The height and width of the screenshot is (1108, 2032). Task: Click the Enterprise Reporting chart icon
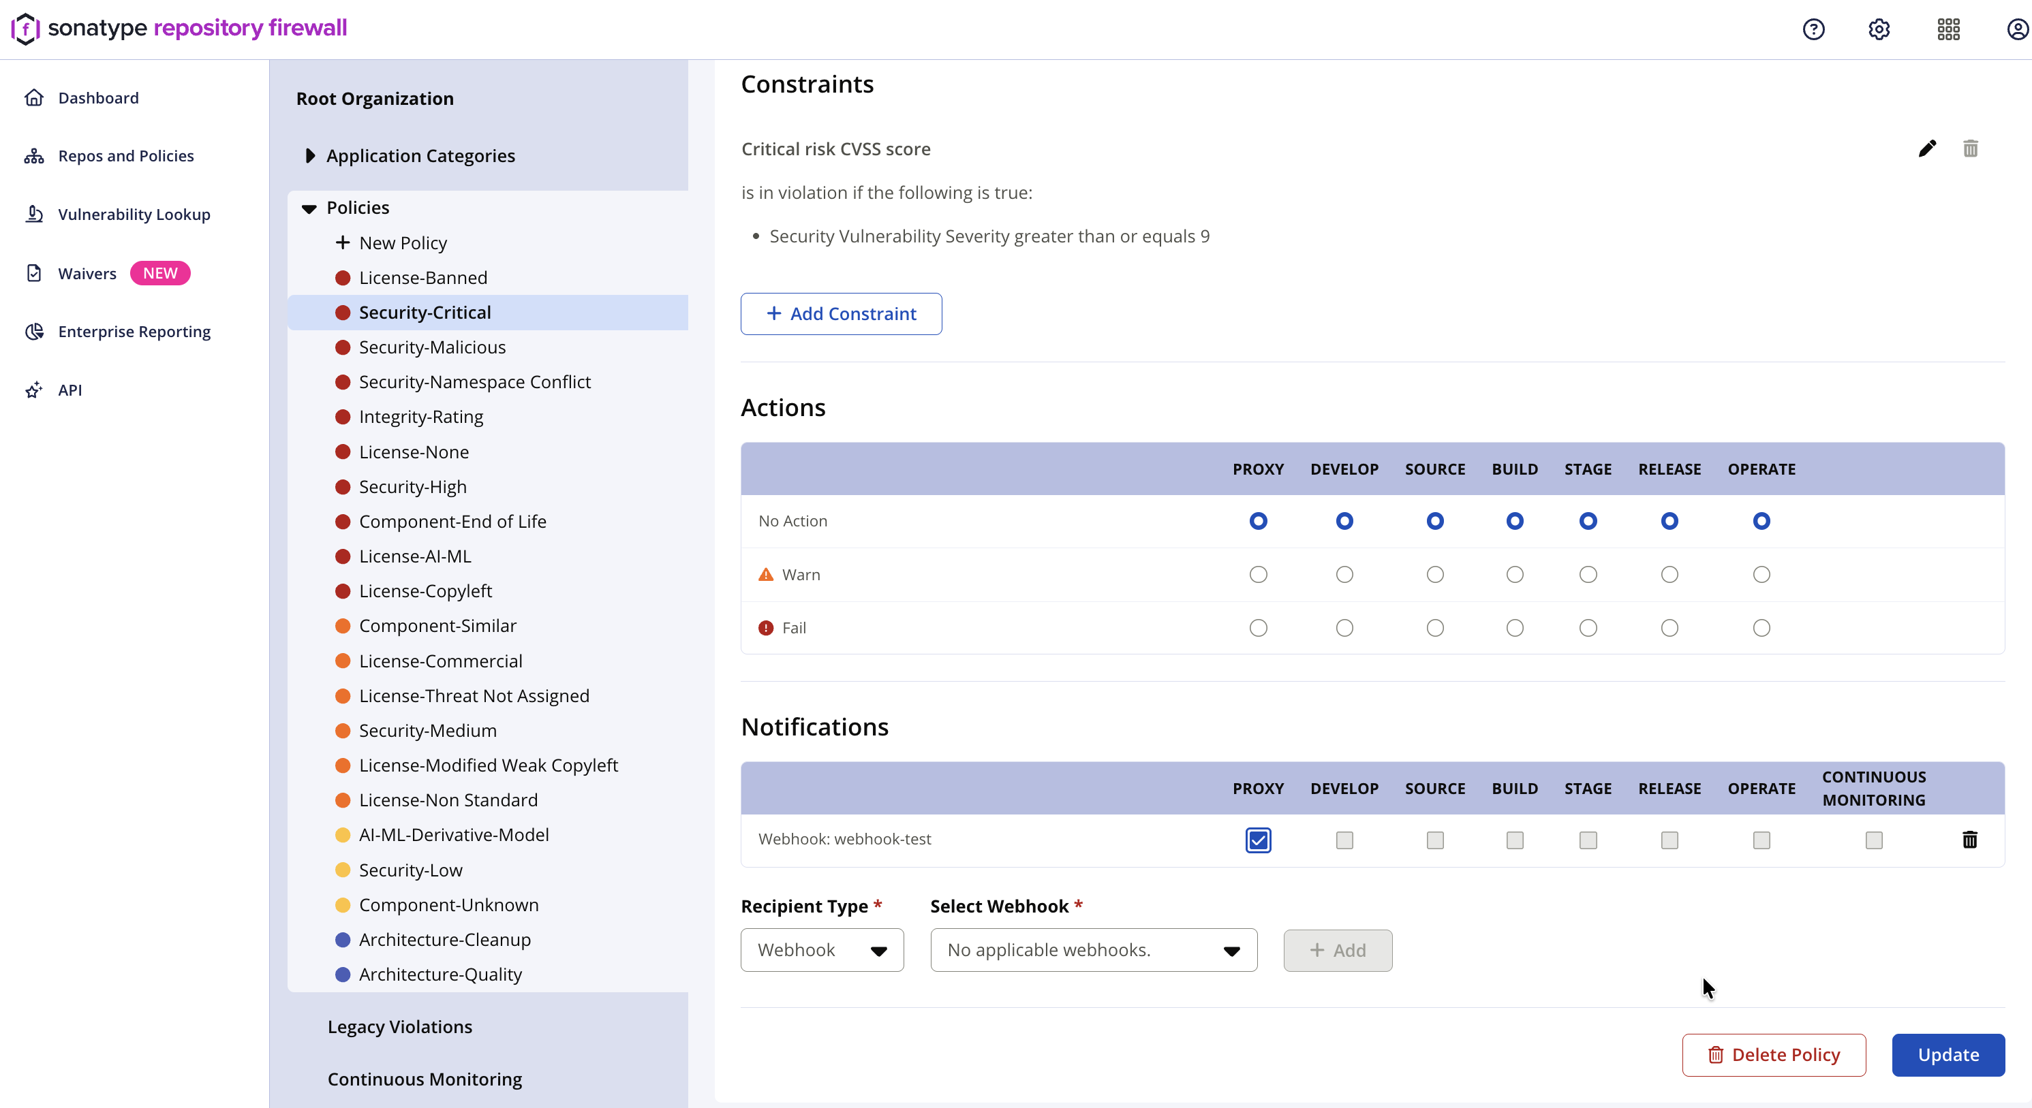point(34,331)
